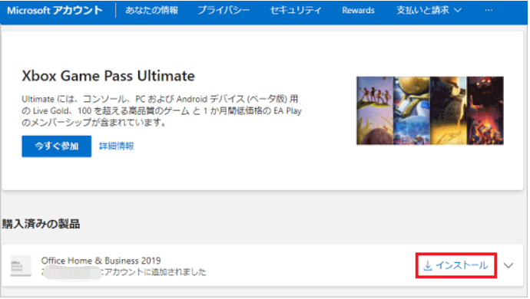Click the アカウントに追加されました text
Image resolution: width=530 pixels, height=299 pixels.
coord(155,272)
